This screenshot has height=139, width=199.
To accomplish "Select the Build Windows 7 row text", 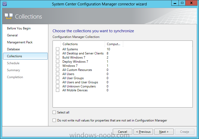I will [74, 58].
